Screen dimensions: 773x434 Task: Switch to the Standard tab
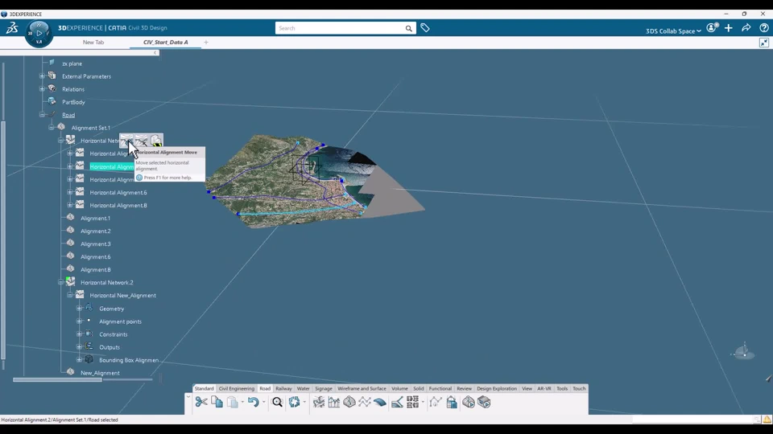tap(204, 389)
